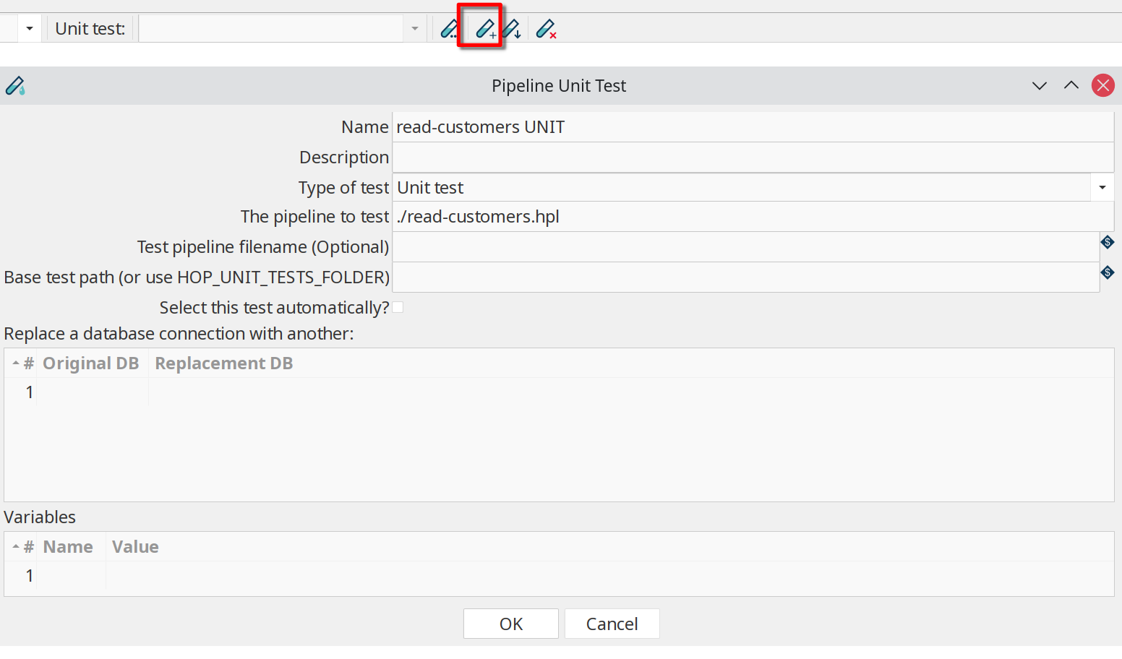
Task: Click the create new unit test icon
Action: 485,29
